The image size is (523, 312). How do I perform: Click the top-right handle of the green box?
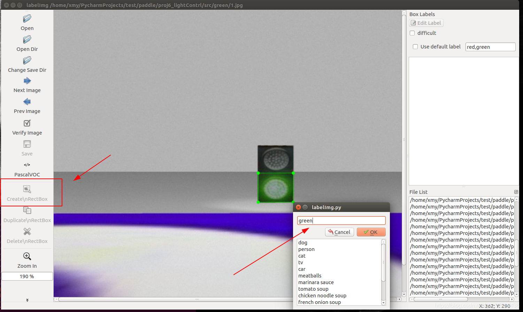pos(293,173)
